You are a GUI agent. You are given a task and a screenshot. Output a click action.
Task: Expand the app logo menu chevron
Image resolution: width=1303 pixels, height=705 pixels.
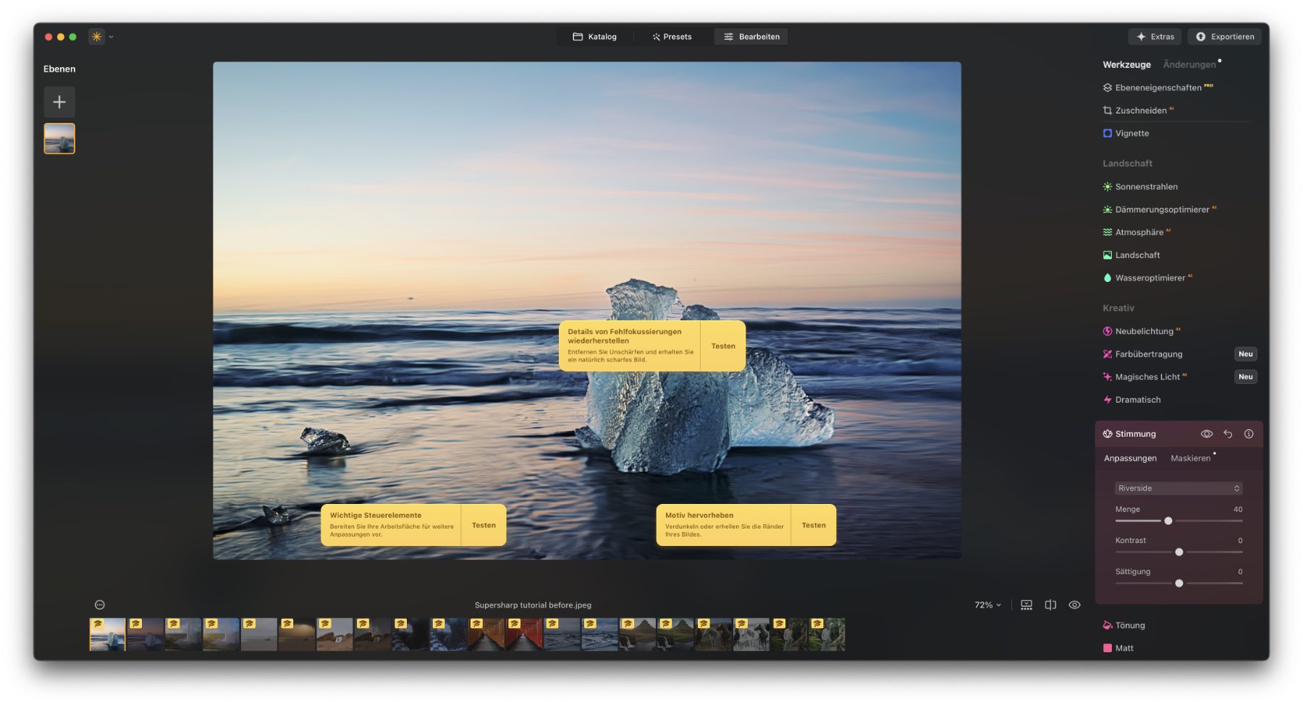pyautogui.click(x=111, y=37)
